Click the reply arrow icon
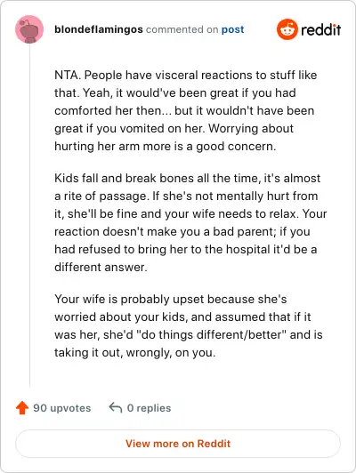356x473 pixels. (116, 407)
